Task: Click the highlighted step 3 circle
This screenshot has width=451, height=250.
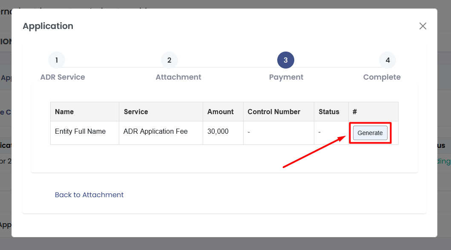Action: point(285,60)
